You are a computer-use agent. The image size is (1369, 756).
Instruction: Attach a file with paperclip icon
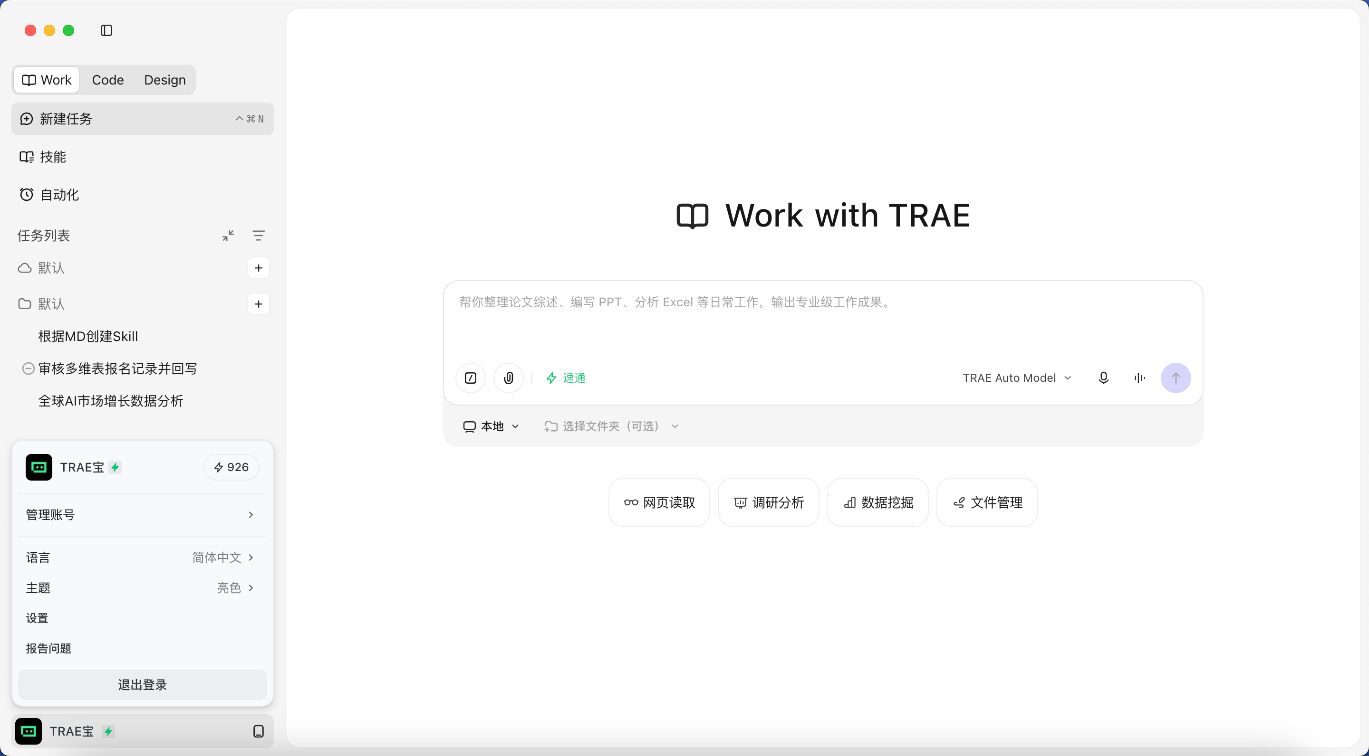509,378
